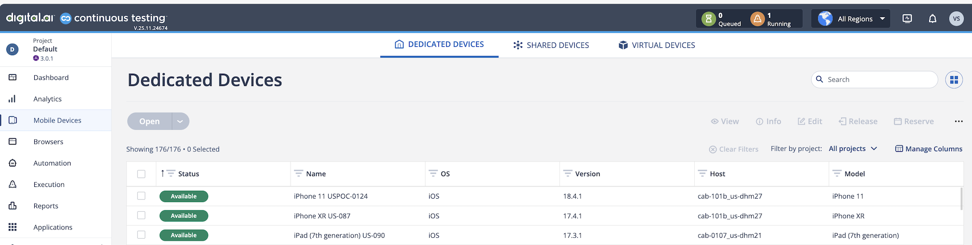972x245 pixels.
Task: Open the All projects filter dropdown
Action: coord(852,149)
